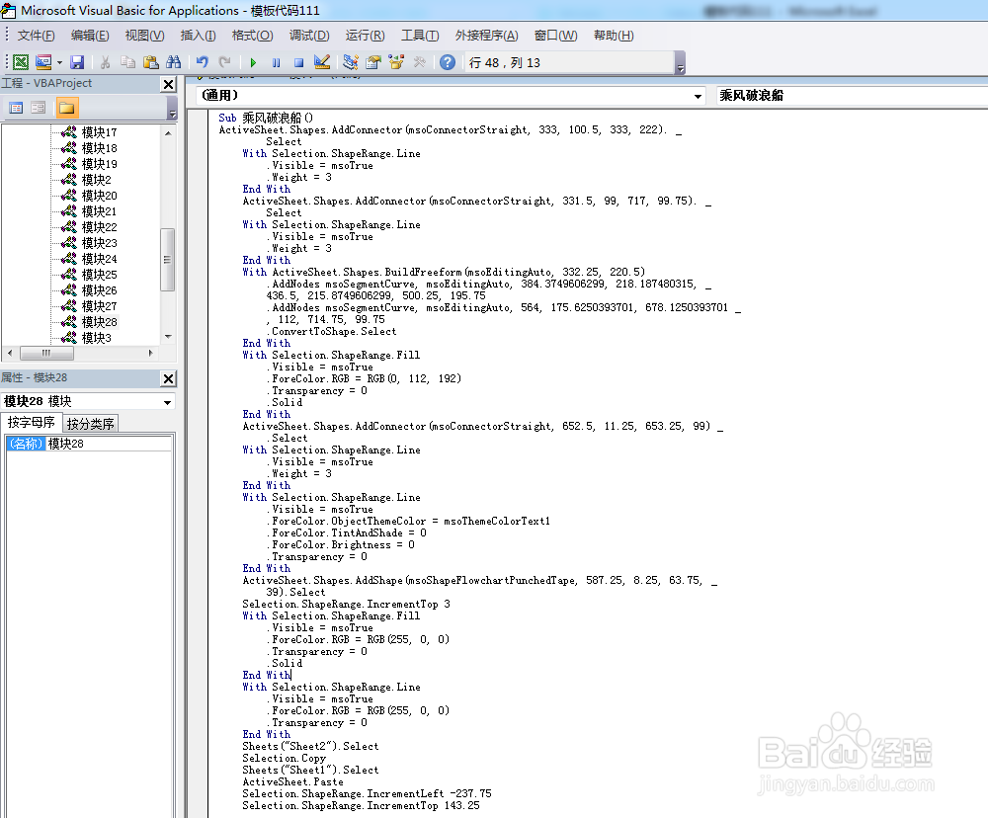This screenshot has height=818, width=988.
Task: Open the 视图(V) menu
Action: pyautogui.click(x=145, y=36)
